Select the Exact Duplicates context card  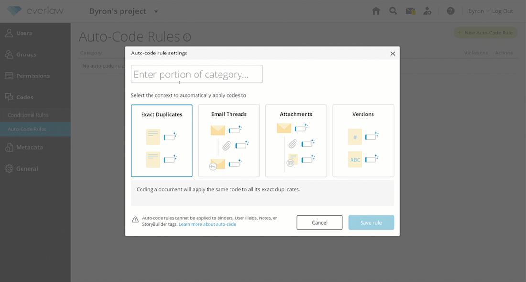pos(162,141)
